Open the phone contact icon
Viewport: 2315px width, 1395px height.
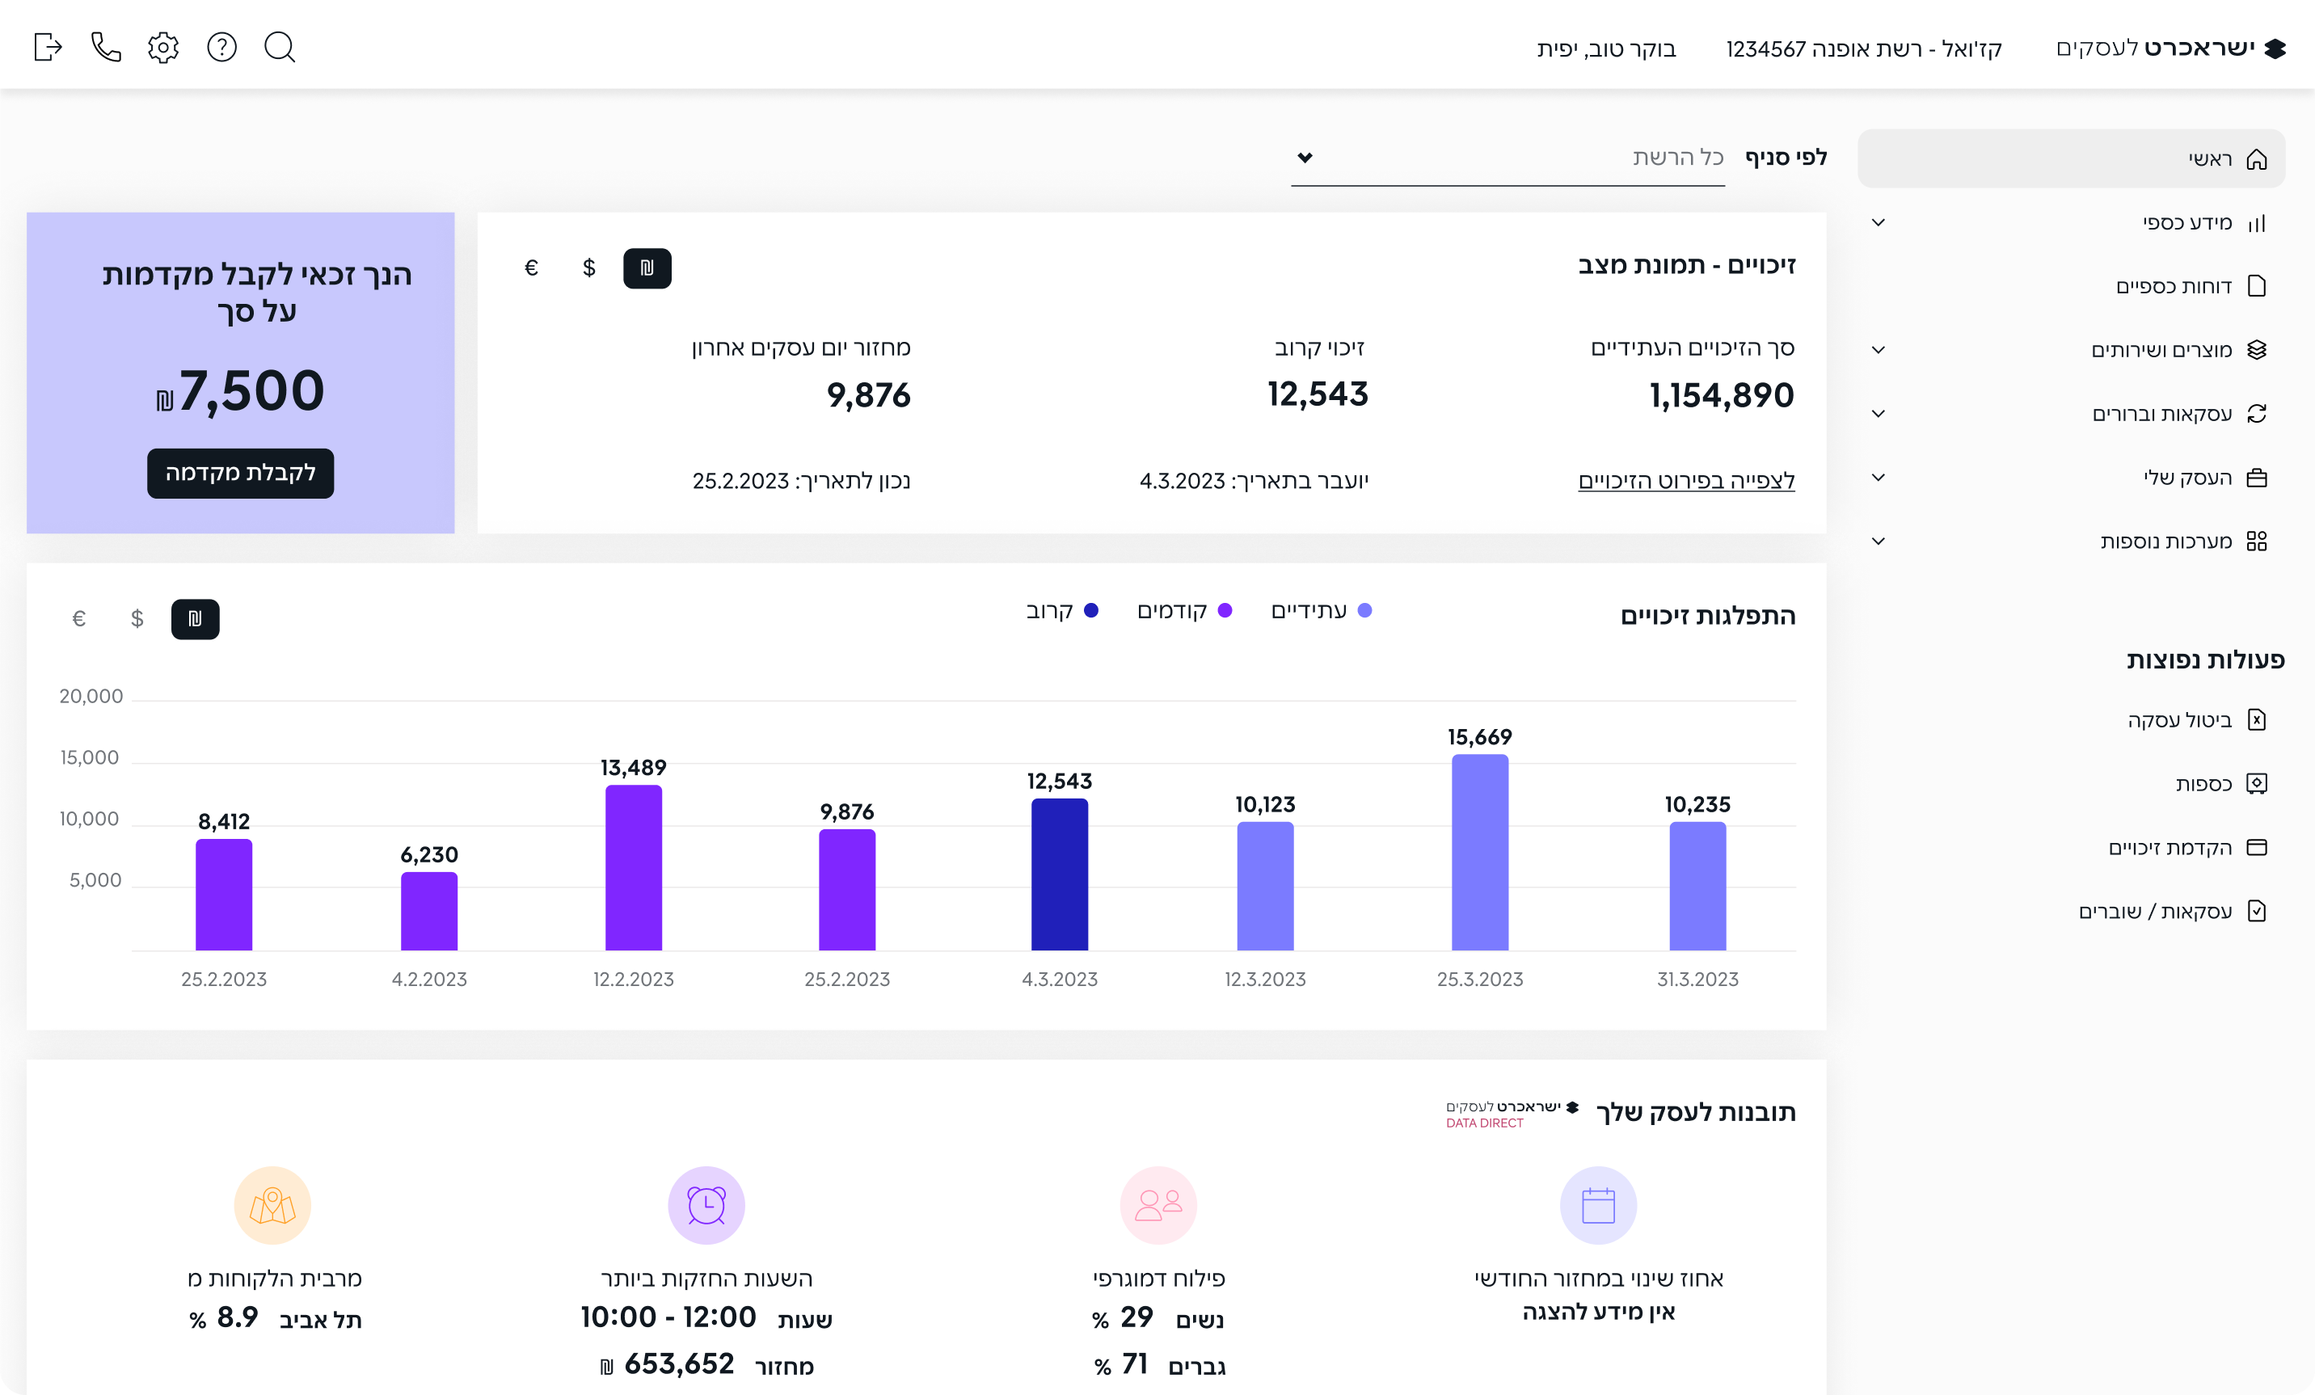[x=105, y=47]
